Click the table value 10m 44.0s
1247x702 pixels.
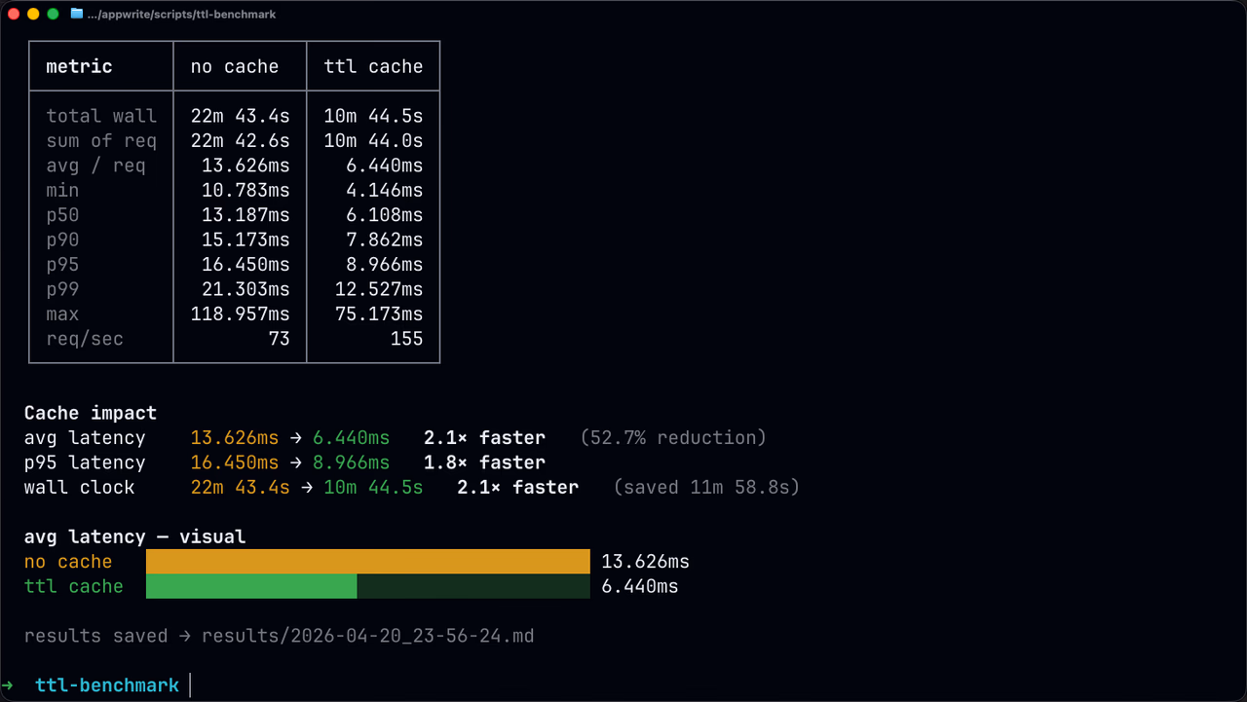tap(374, 141)
